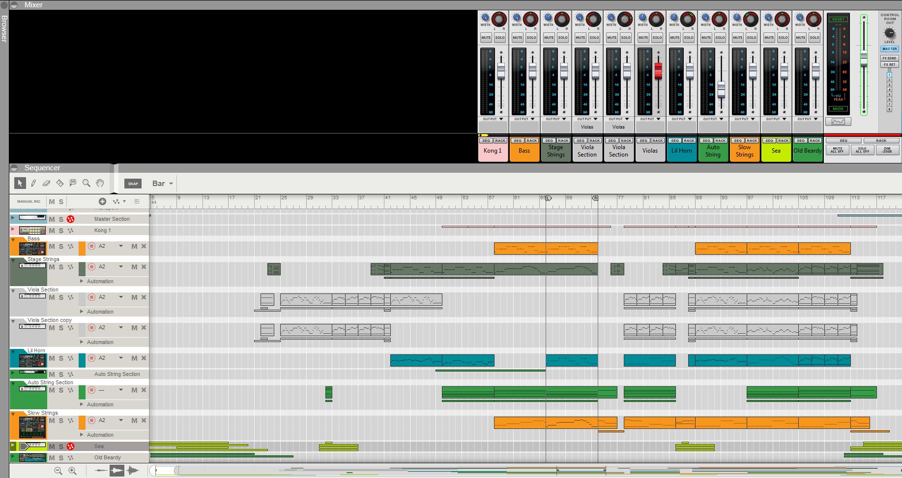Mute the Bass mixer channel
902x478 pixels.
tap(517, 37)
